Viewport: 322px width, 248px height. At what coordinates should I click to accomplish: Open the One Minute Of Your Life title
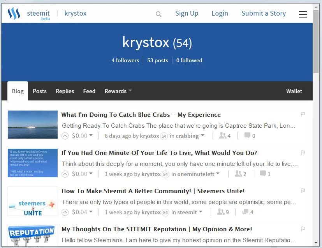[x=159, y=153]
